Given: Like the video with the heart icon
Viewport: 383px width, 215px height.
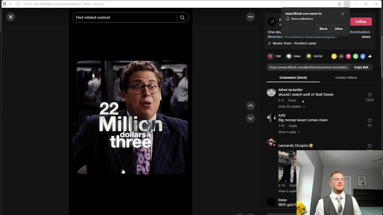Looking at the screenshot, I should 270,56.
